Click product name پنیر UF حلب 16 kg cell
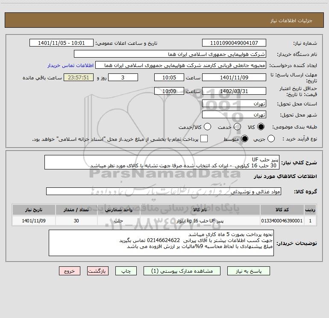Viewport: 329px width, 318px height. point(200,221)
